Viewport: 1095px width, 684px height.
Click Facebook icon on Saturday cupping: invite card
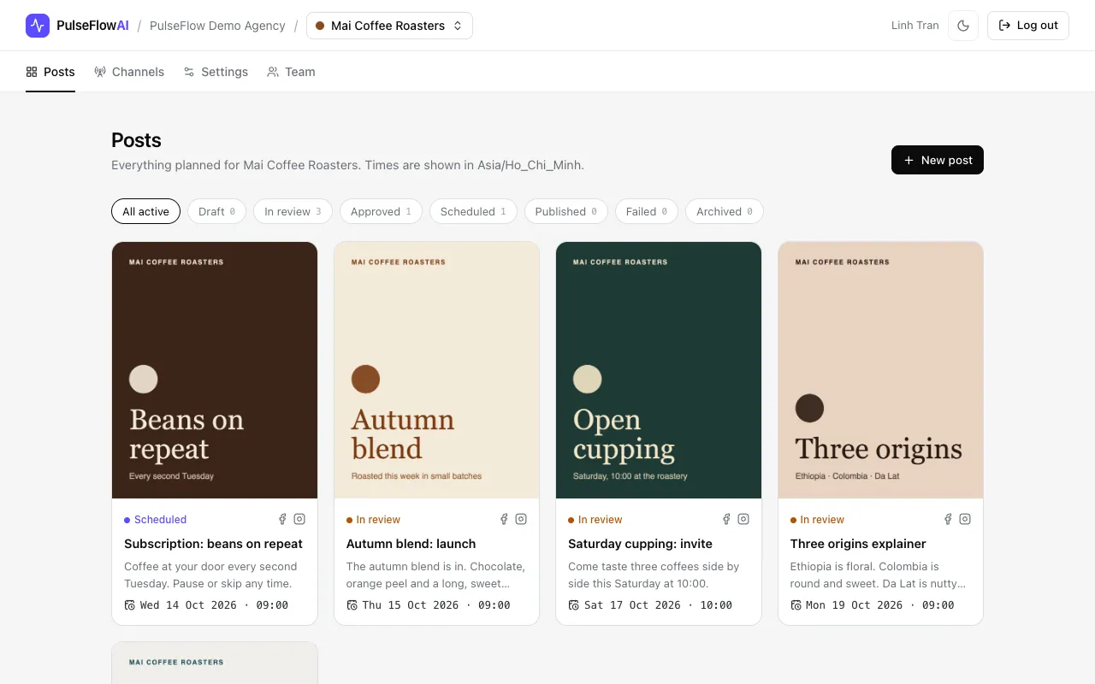click(726, 519)
